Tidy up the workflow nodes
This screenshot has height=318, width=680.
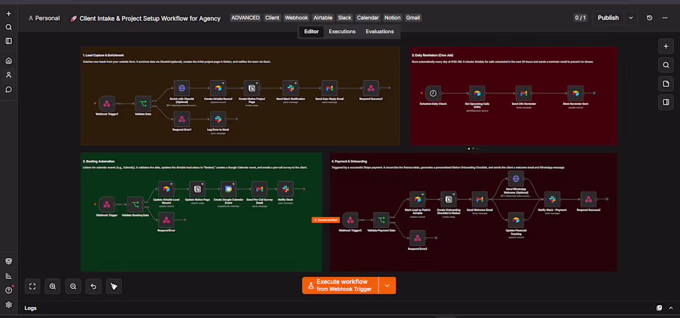pyautogui.click(x=114, y=286)
